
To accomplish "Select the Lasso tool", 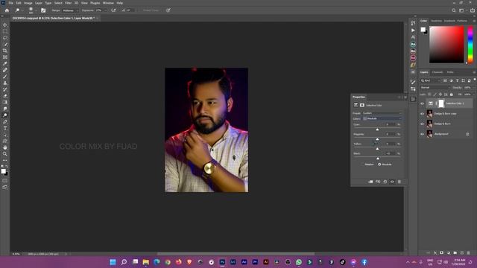I will click(x=5, y=38).
